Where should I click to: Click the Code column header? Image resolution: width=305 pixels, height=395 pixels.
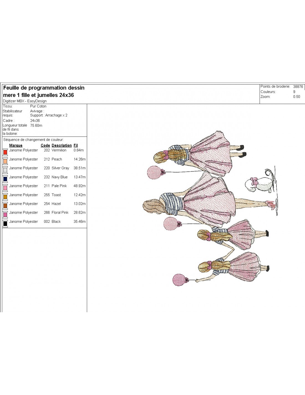(45, 145)
